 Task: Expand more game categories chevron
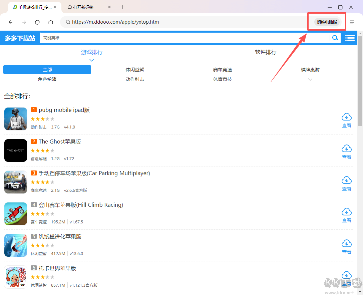coord(310,80)
